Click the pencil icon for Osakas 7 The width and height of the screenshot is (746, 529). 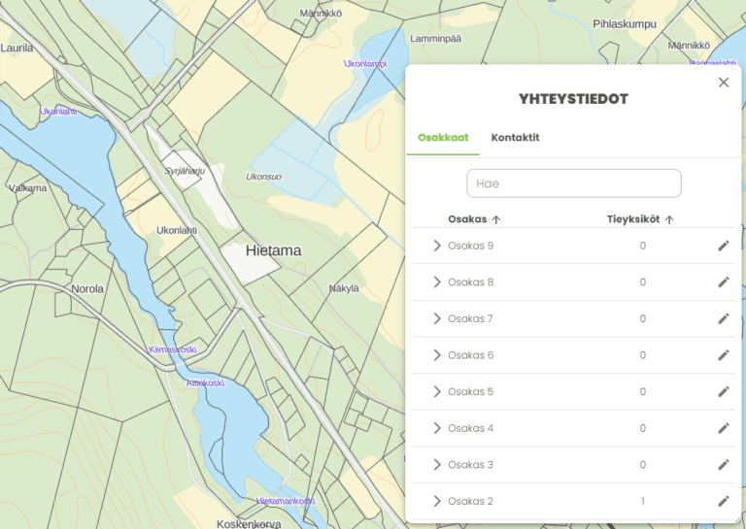723,319
